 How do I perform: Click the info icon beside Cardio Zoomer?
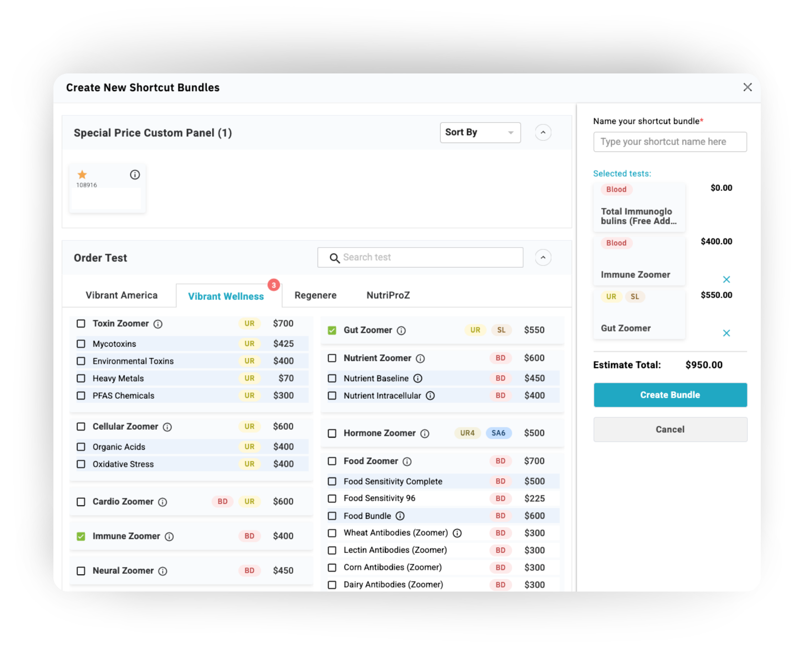[163, 502]
